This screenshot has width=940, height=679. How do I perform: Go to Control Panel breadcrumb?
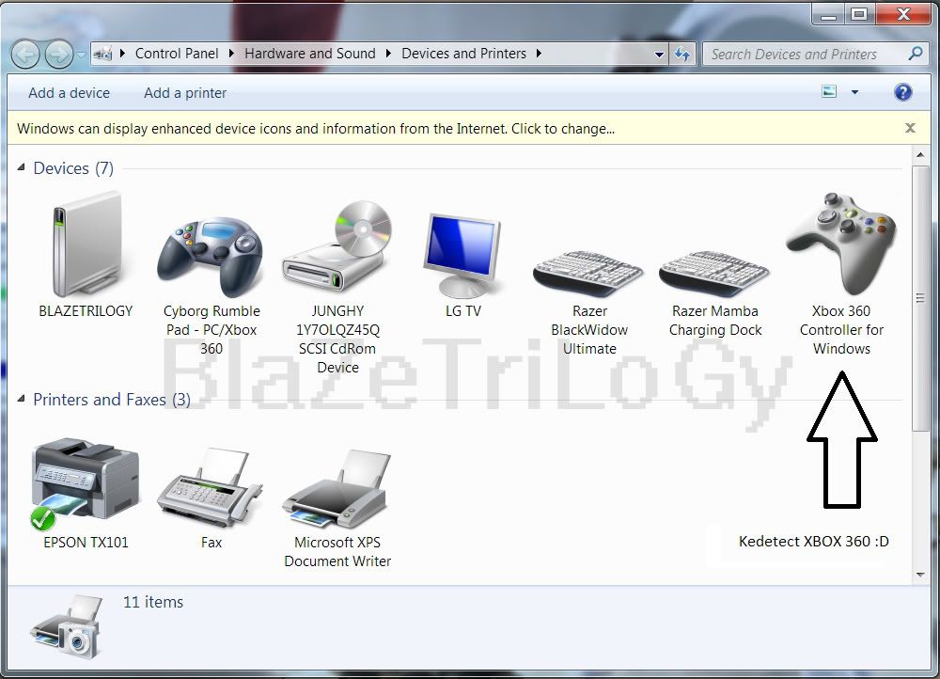click(x=177, y=54)
